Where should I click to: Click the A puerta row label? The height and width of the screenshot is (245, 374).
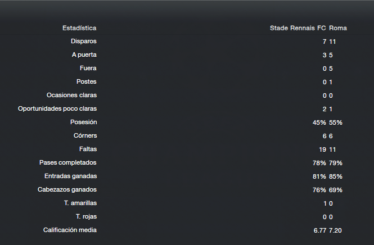pos(84,55)
